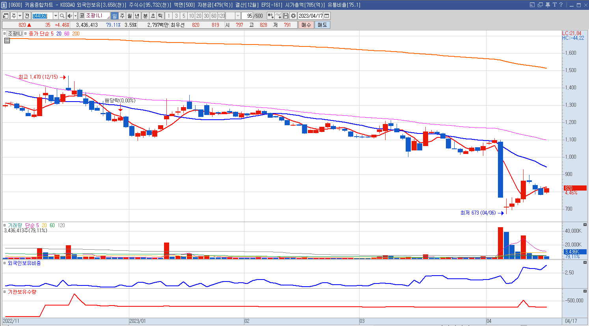Choose the 120 interval button
The width and height of the screenshot is (589, 326).
pos(221,16)
